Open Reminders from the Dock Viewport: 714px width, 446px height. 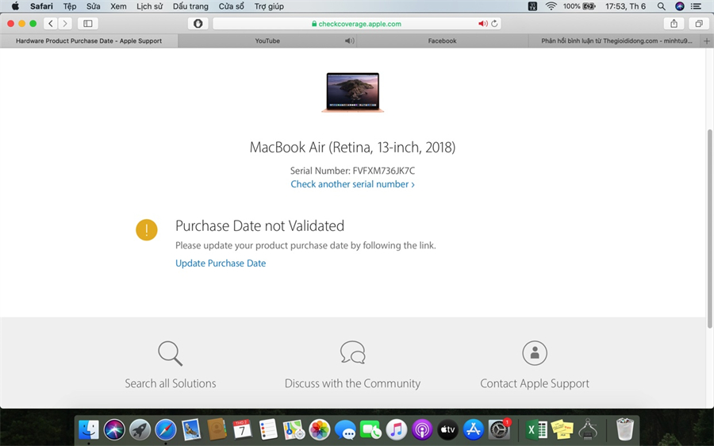pyautogui.click(x=268, y=429)
